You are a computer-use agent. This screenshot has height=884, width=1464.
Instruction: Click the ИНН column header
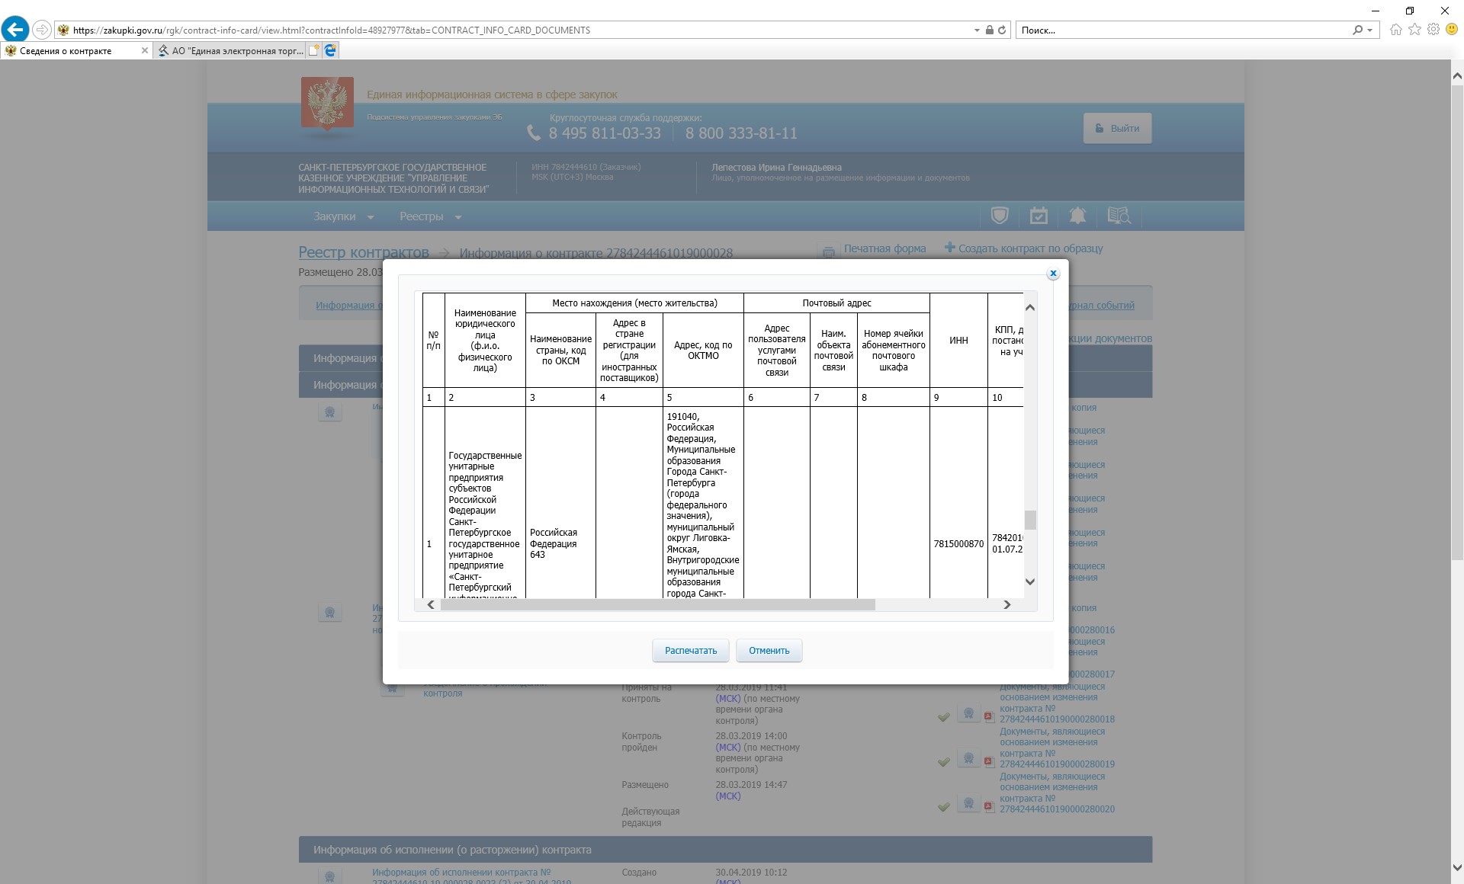click(x=958, y=341)
